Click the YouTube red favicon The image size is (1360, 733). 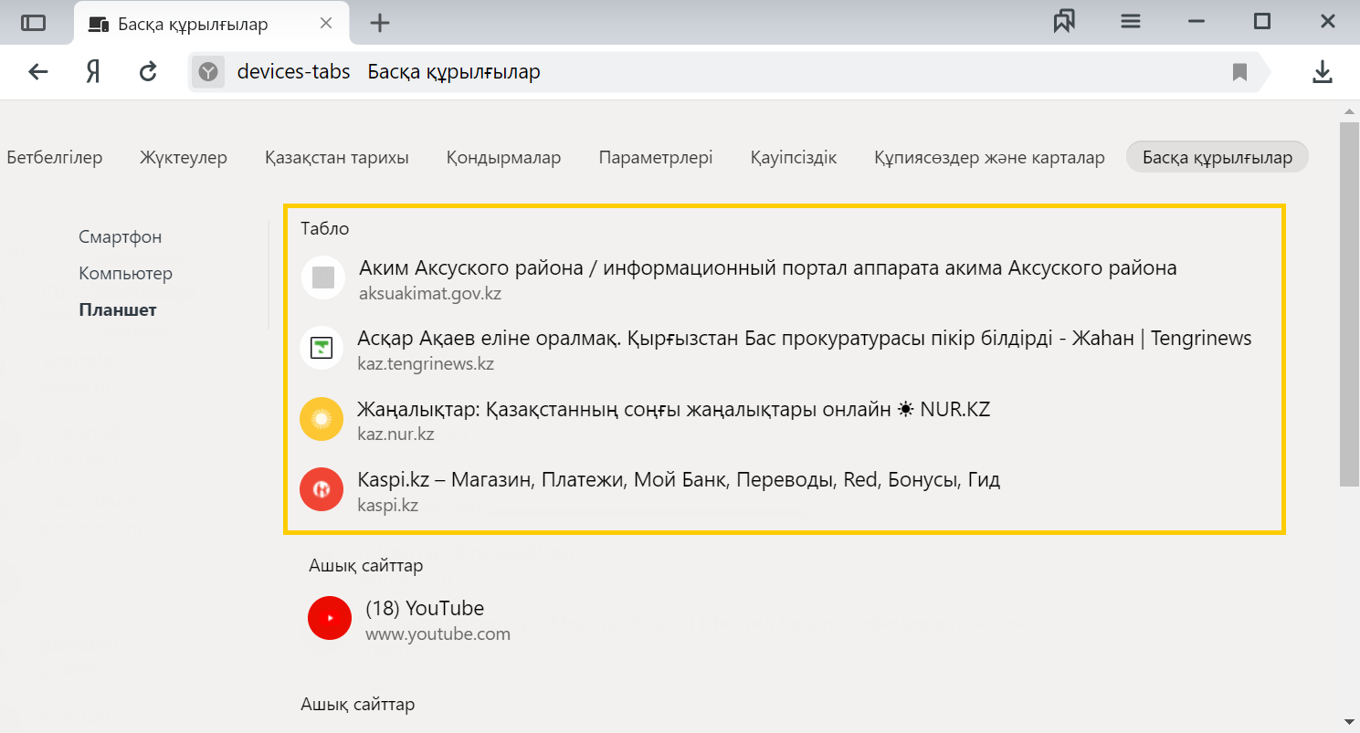point(330,618)
